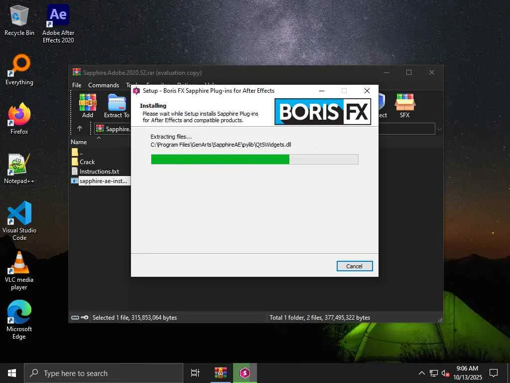Click the drive icon in WinRAR status bar
The height and width of the screenshot is (383, 510).
click(75, 318)
